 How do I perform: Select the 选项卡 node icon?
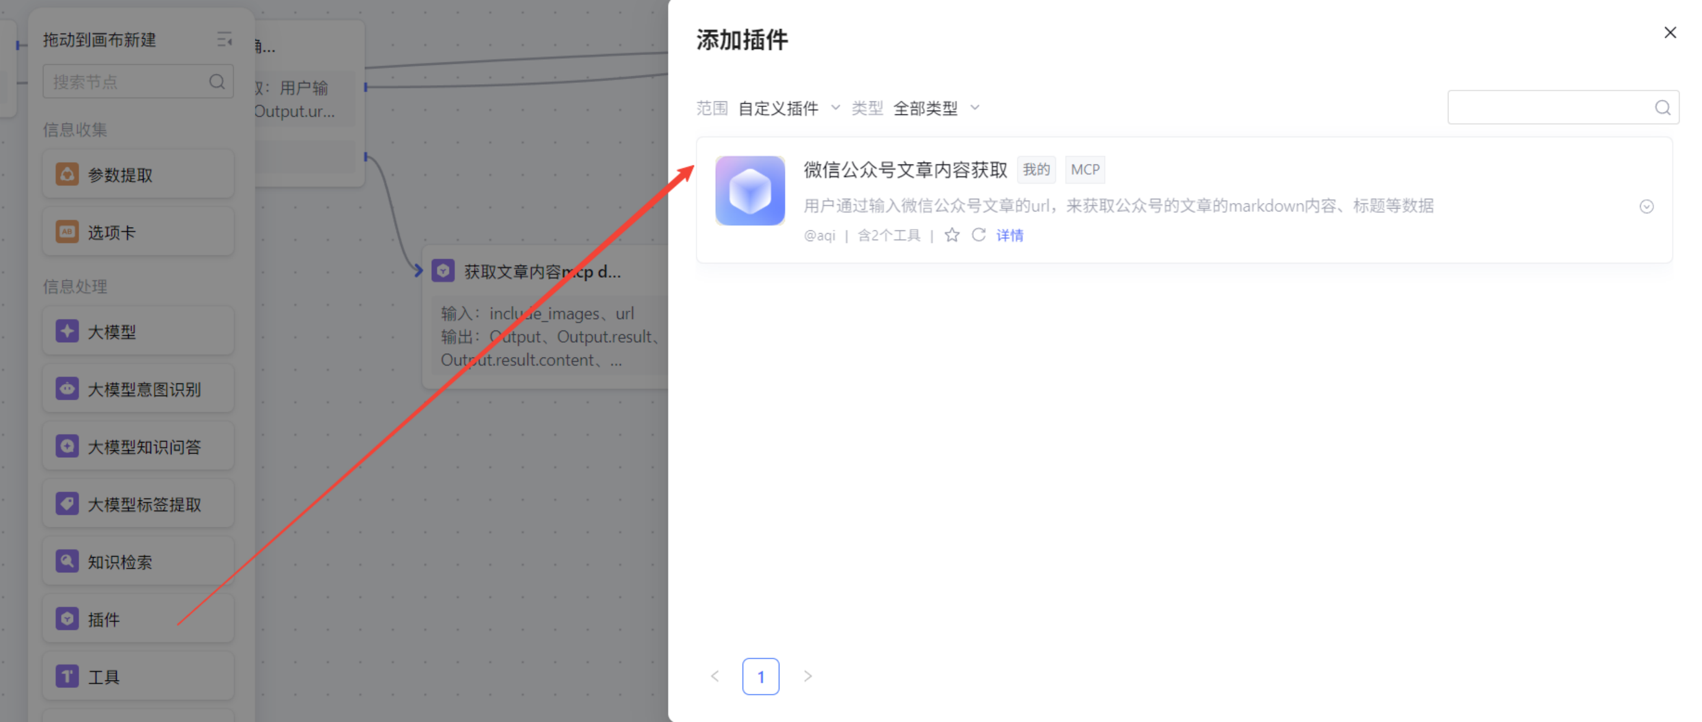(67, 232)
